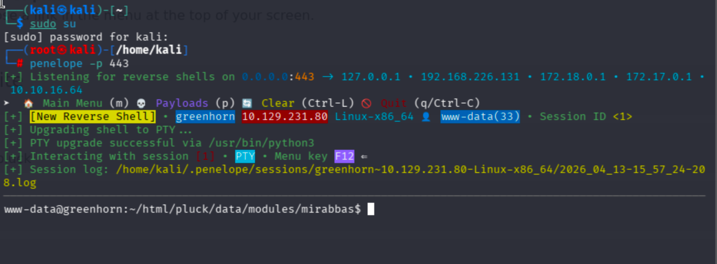
Task: Click the cursor at the www-data prompt
Action: click(371, 209)
